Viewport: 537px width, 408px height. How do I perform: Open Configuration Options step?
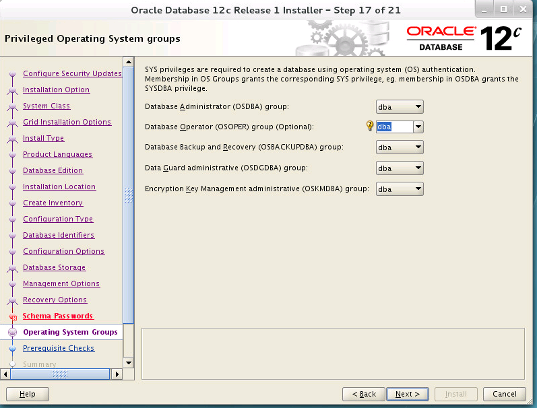(x=64, y=251)
